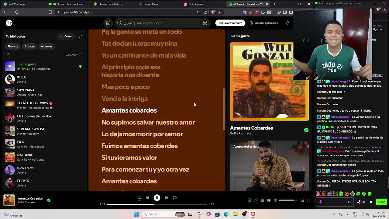
Task: Click Instalar aplicación button
Action: pos(264,23)
